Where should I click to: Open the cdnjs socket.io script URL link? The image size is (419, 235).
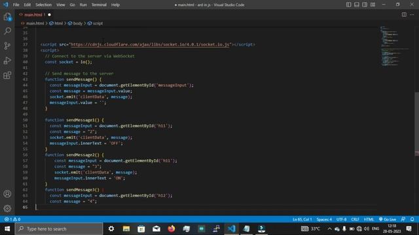(x=150, y=44)
